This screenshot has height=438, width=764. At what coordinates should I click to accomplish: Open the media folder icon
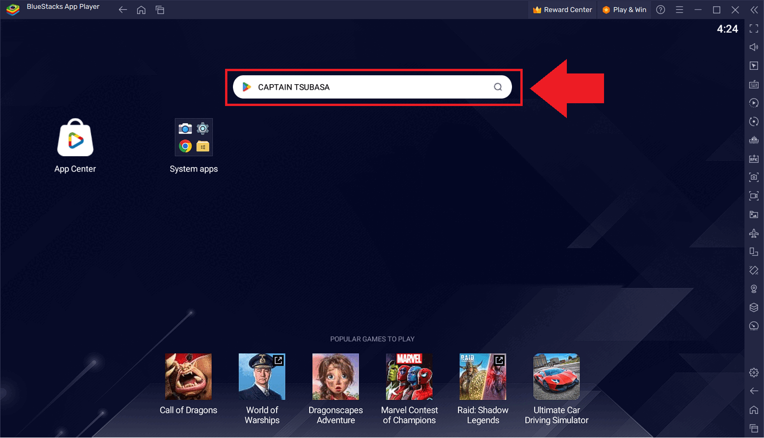(x=754, y=214)
